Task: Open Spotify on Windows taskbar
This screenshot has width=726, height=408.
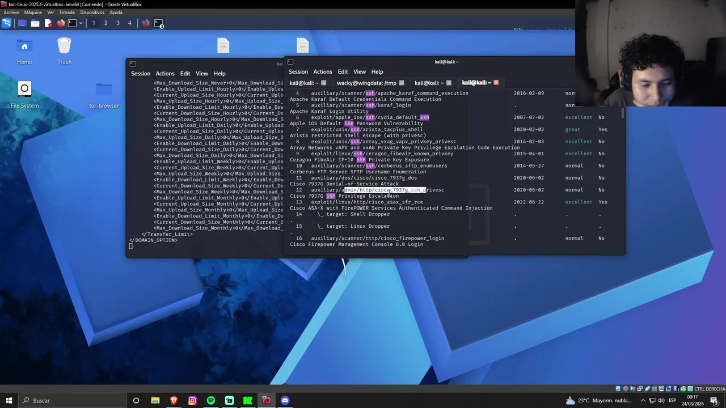Action: coord(211,401)
